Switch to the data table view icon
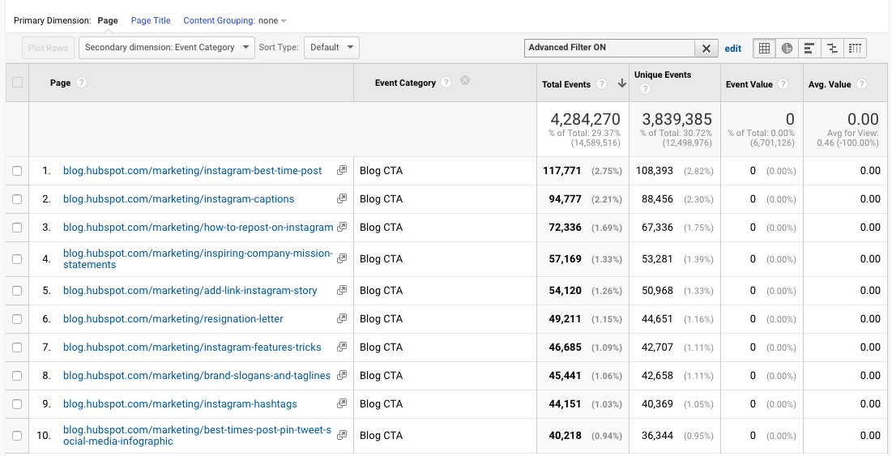The image size is (892, 456). [764, 49]
